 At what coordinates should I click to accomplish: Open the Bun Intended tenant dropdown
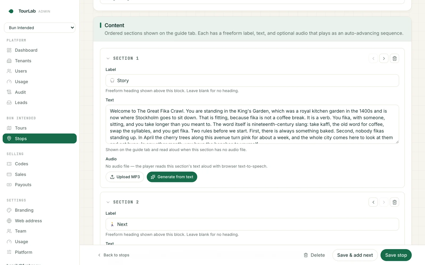40,28
